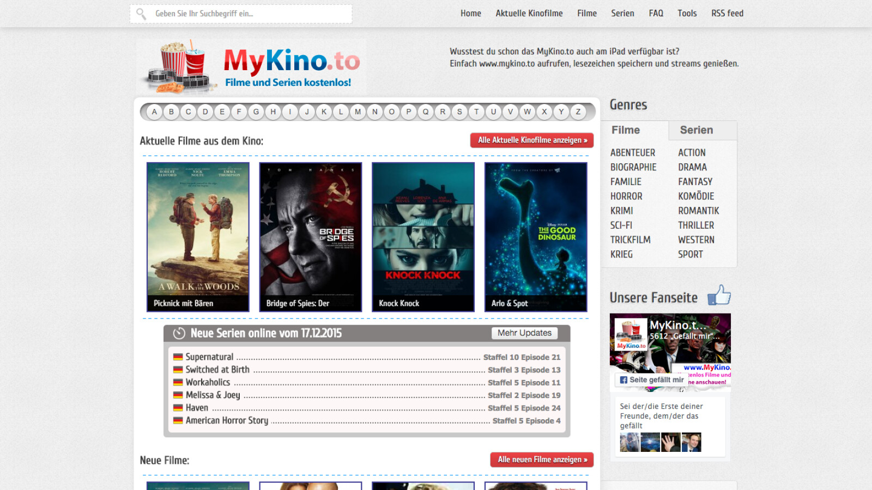
Task: Select KOMÖDIE genre
Action: point(696,196)
